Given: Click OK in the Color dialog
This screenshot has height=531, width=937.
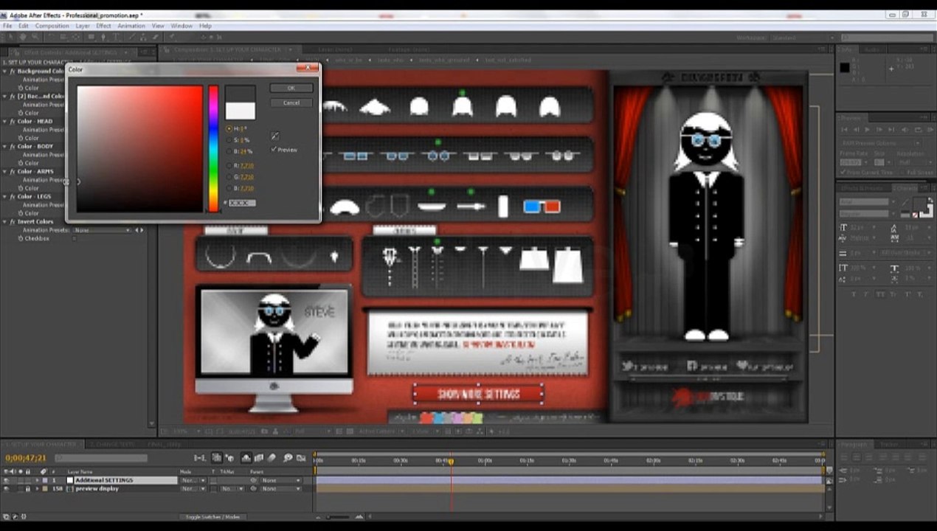Looking at the screenshot, I should 291,88.
